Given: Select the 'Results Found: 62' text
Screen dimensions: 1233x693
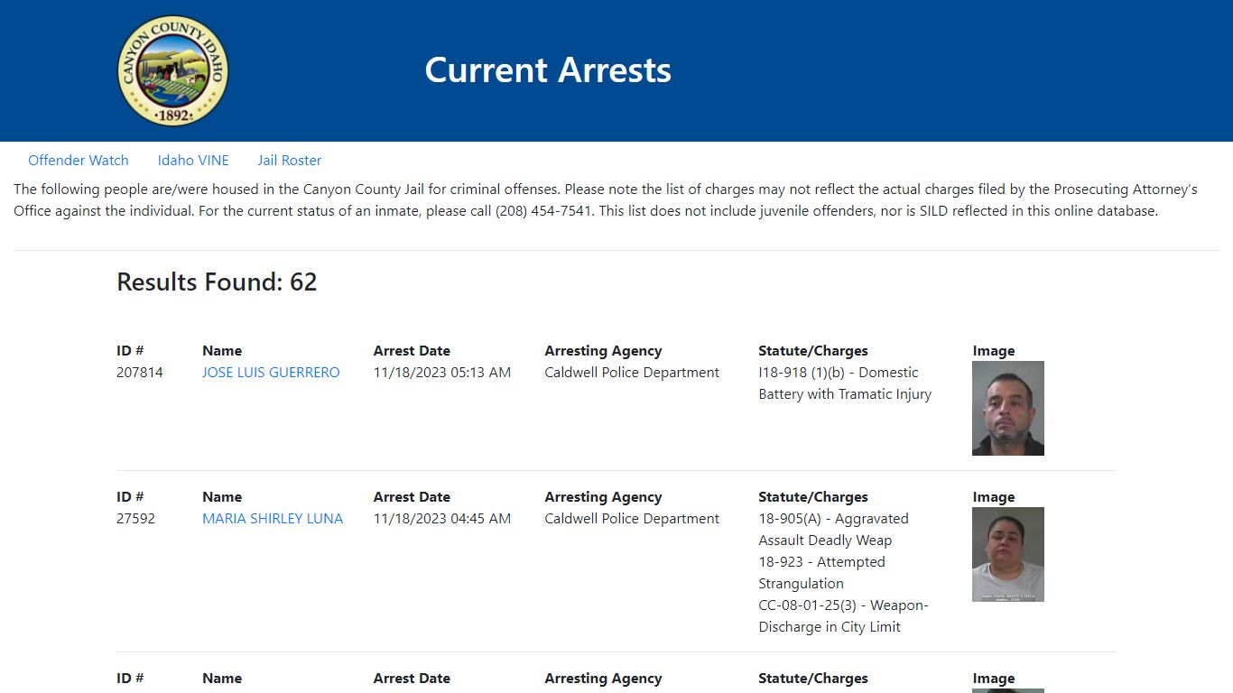Looking at the screenshot, I should point(217,282).
